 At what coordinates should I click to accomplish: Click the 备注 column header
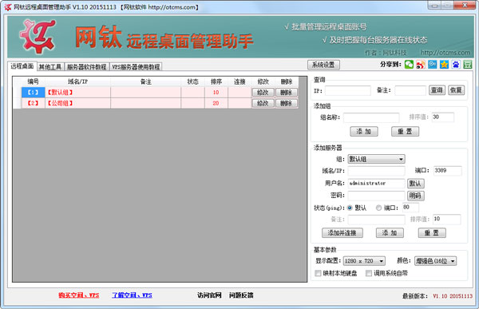point(146,81)
